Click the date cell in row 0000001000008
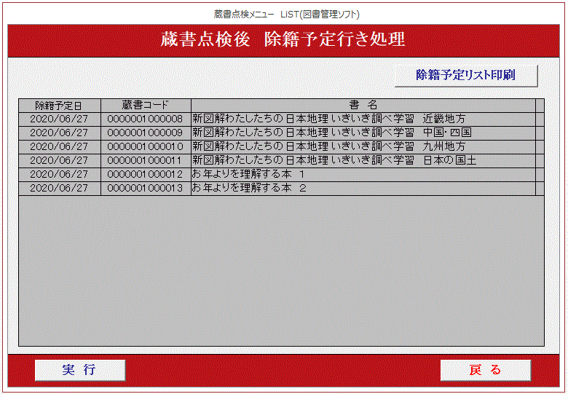568x394 pixels. [60, 119]
